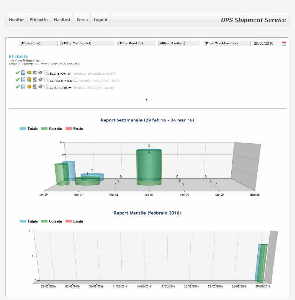Click the dom 06 axis label
295x300 pixels.
click(255, 195)
